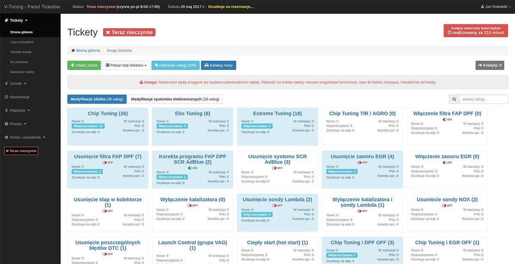
Task: Click the home icon in breadcrumb
Action: 73,51
